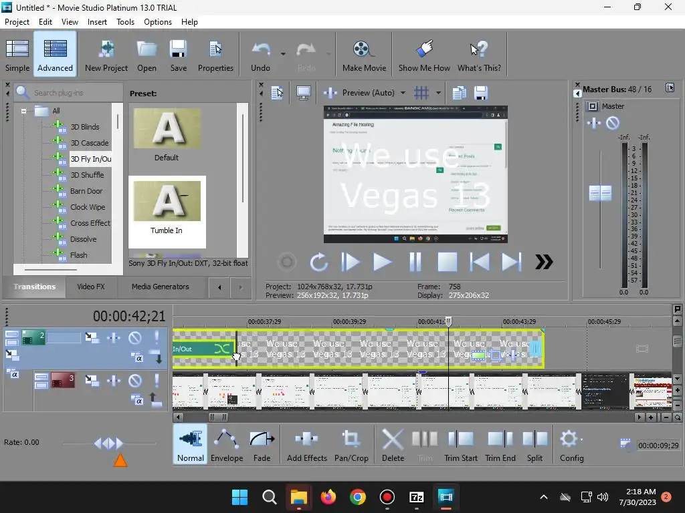The width and height of the screenshot is (685, 513).
Task: Select Normal edit tool
Action: (191, 444)
